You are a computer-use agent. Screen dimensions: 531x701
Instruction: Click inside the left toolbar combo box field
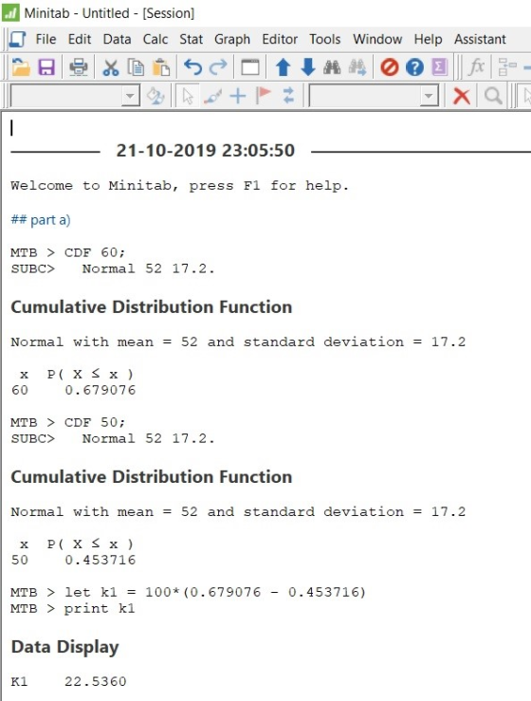tap(66, 96)
